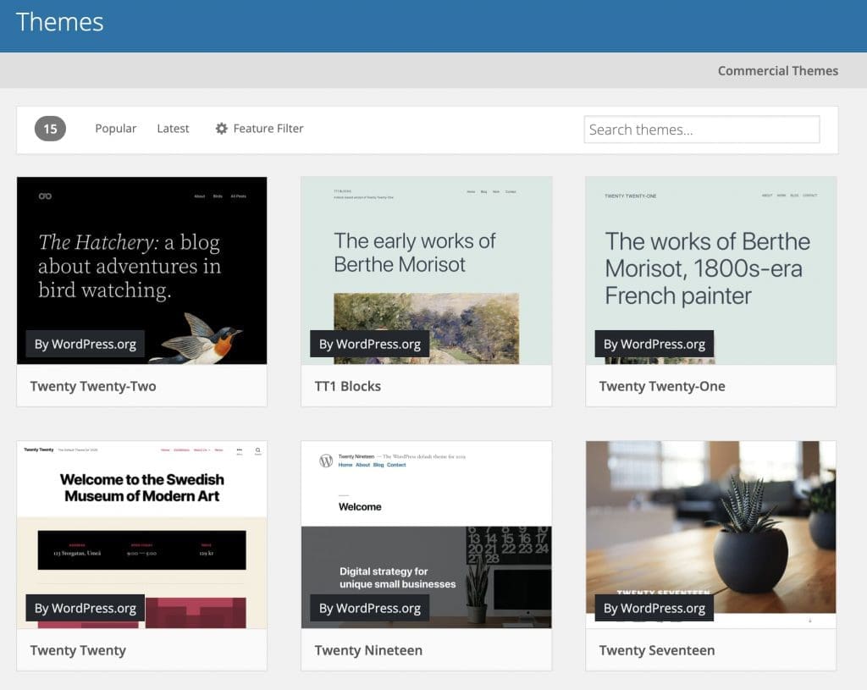
Task: Switch to the Latest themes tab
Action: click(x=173, y=129)
